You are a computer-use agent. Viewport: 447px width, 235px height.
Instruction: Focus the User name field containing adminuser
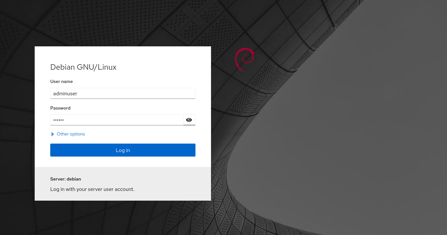pos(123,93)
